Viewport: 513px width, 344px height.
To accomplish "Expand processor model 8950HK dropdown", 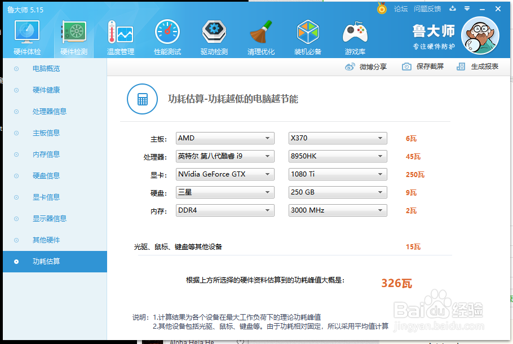I will point(338,156).
